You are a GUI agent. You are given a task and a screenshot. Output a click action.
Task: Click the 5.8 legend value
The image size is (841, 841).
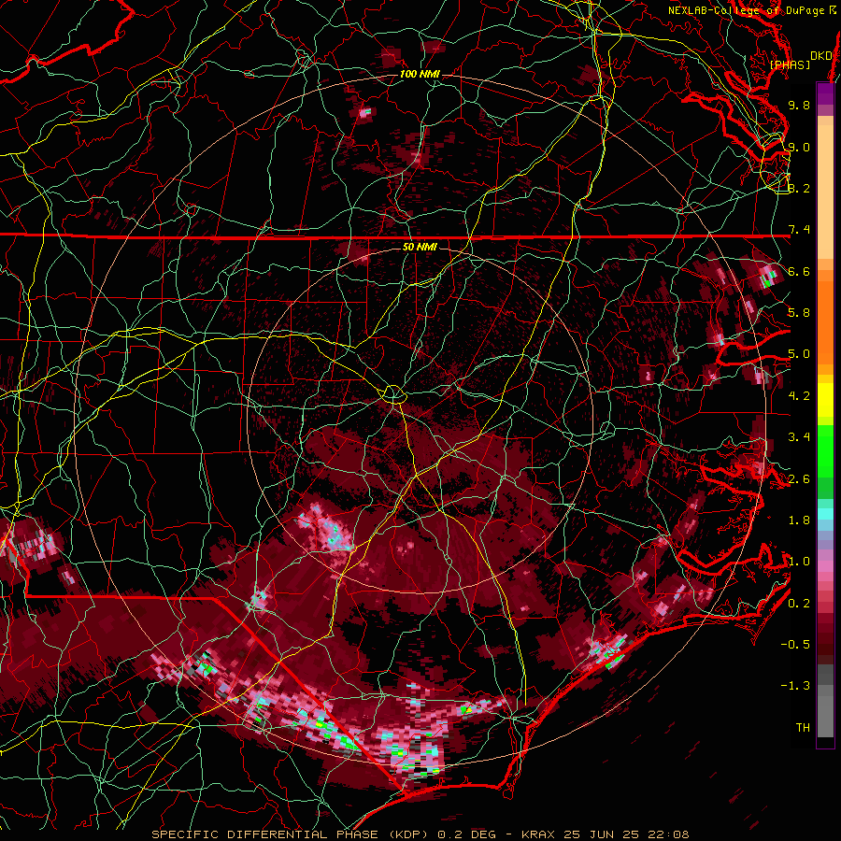[799, 313]
